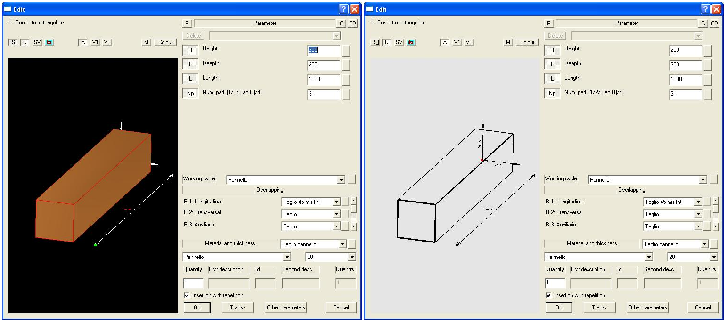Click first Quantity field in black-preview window
727x323 pixels.
[193, 283]
